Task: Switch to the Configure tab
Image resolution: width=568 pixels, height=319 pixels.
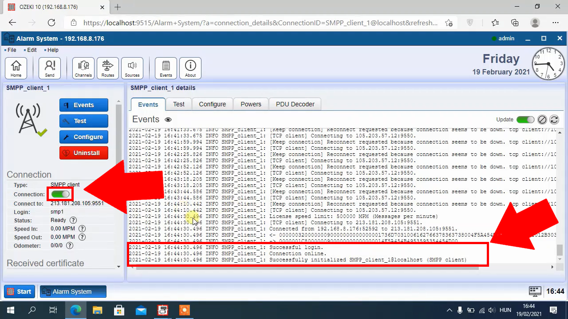Action: (213, 104)
